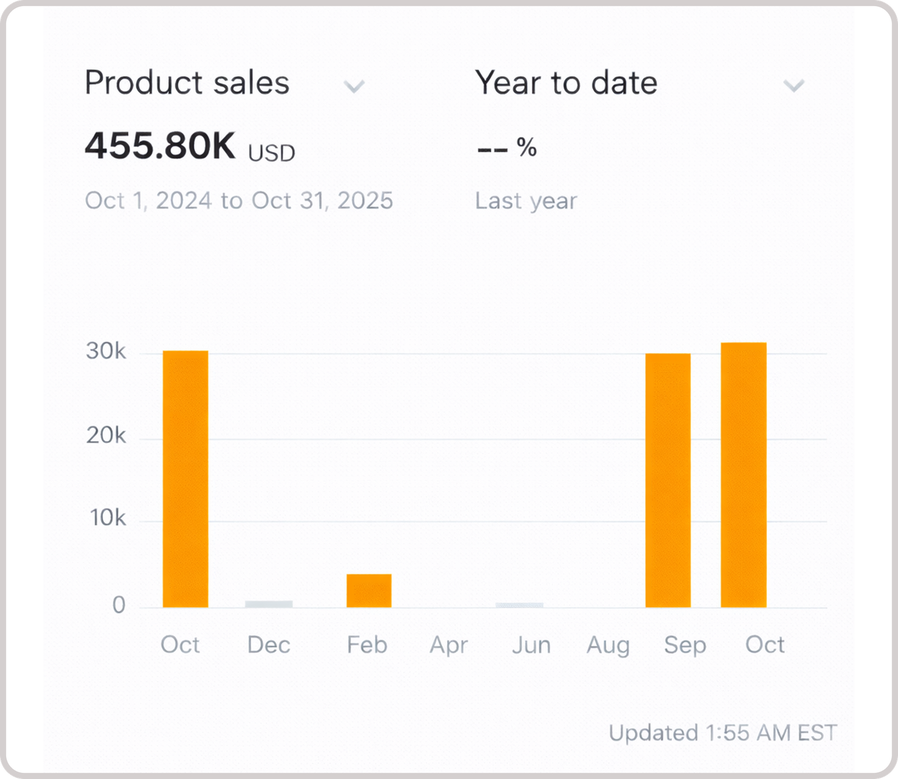Viewport: 898px width, 779px height.
Task: Click the Aug x-axis label
Action: pos(608,645)
